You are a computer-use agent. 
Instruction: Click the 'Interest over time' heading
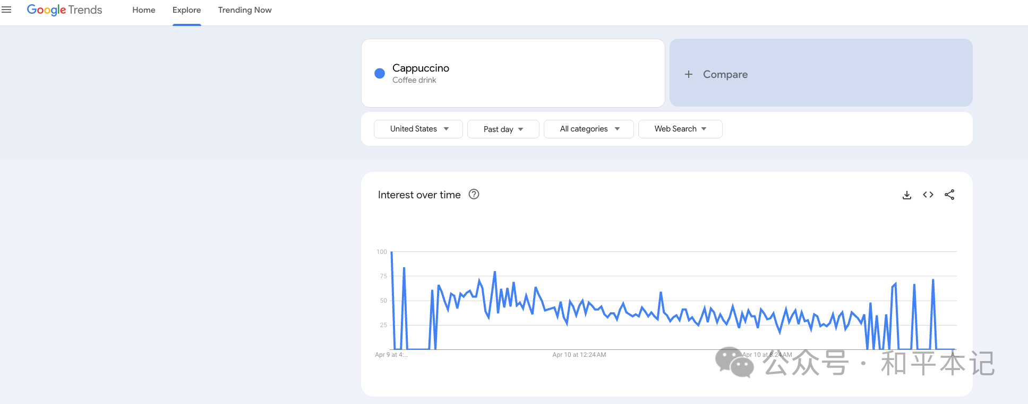(x=419, y=195)
